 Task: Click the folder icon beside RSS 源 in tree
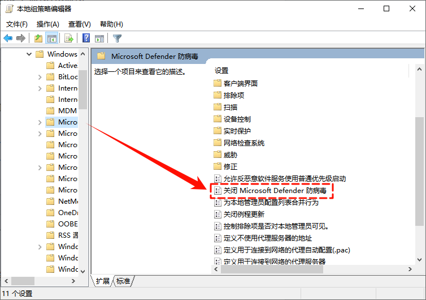coord(50,235)
